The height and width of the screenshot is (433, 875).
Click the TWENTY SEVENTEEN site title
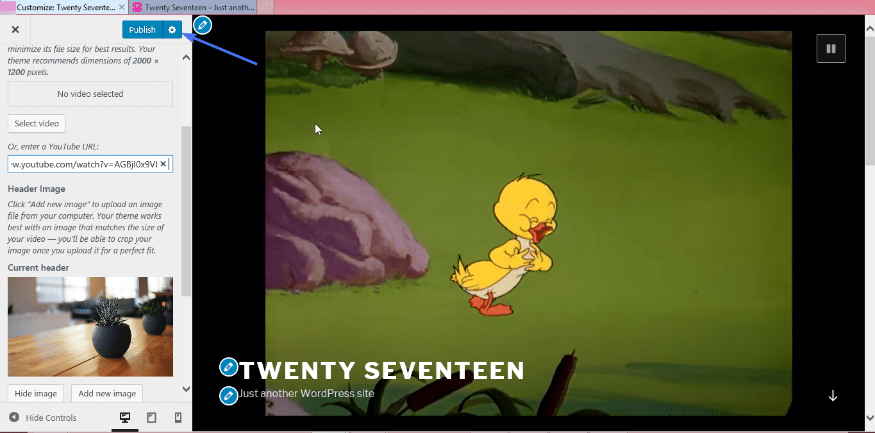pyautogui.click(x=382, y=370)
